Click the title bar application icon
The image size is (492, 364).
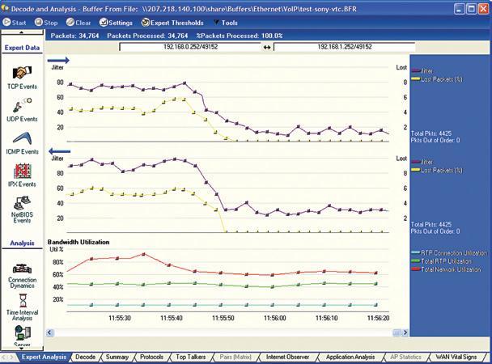point(5,8)
